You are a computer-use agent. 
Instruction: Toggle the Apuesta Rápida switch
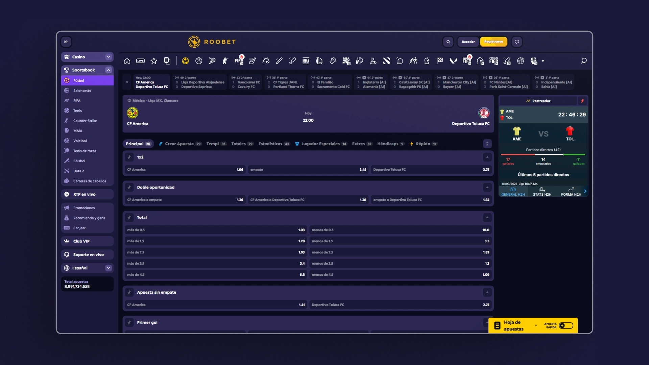pyautogui.click(x=566, y=325)
